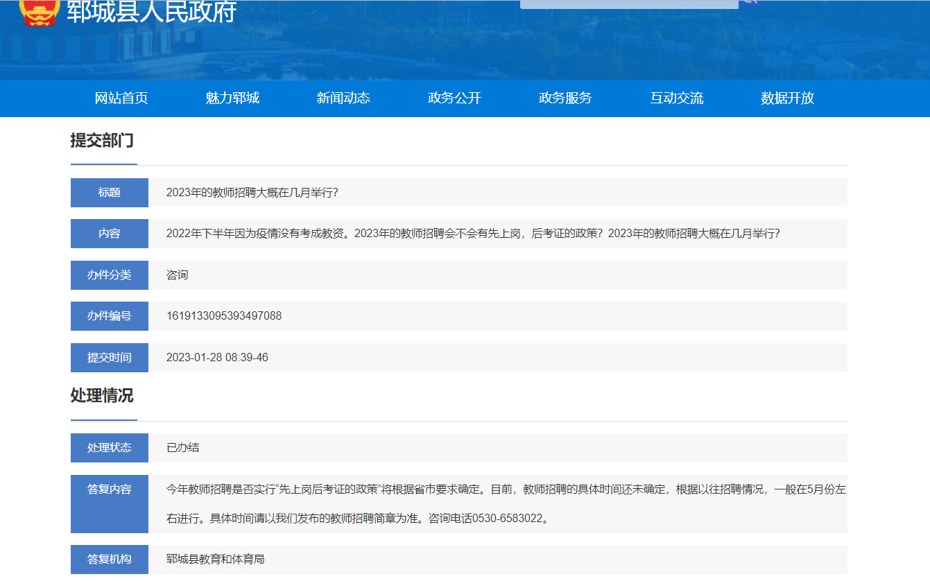Click the 答复内容 label cell
Screen dimensions: 930x581
(110, 504)
